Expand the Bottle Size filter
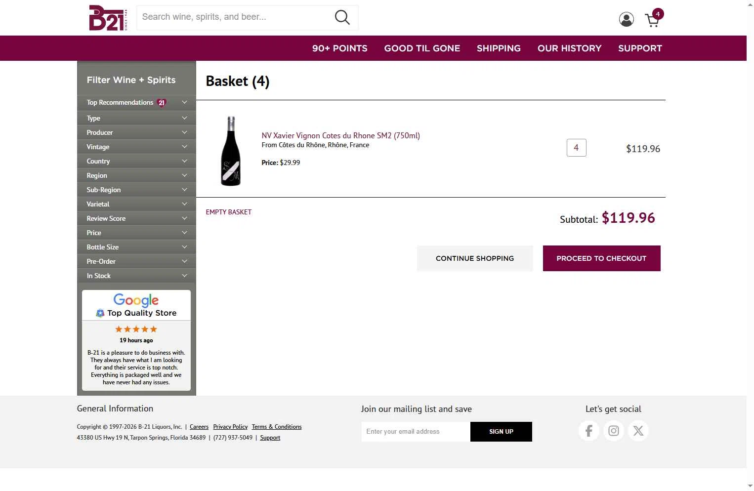Image resolution: width=754 pixels, height=491 pixels. click(x=136, y=247)
